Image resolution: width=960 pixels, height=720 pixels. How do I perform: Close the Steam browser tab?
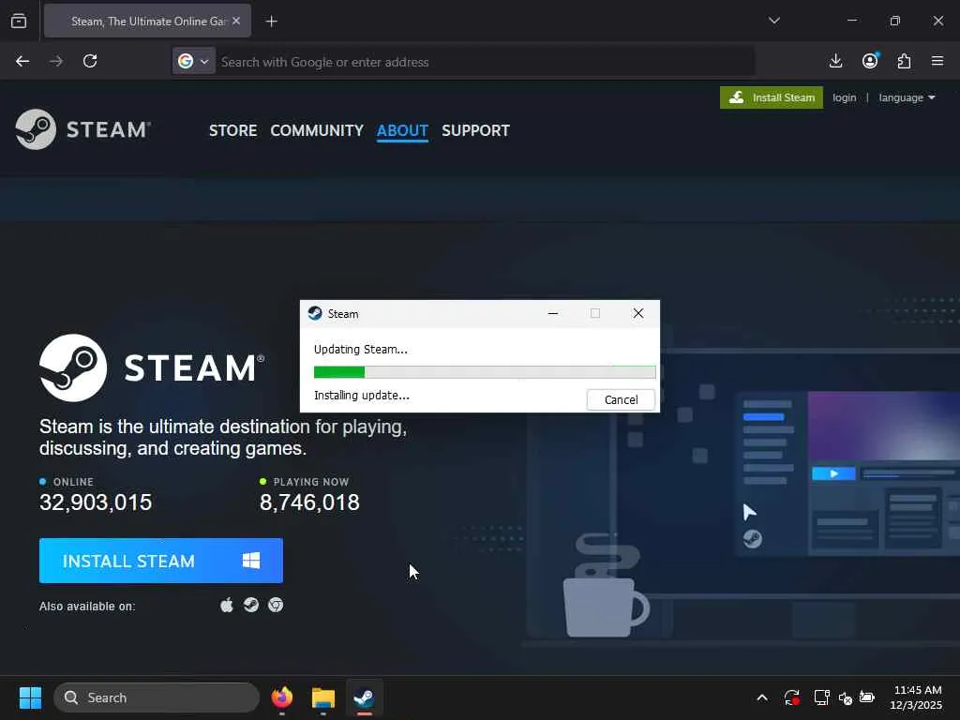(x=235, y=21)
